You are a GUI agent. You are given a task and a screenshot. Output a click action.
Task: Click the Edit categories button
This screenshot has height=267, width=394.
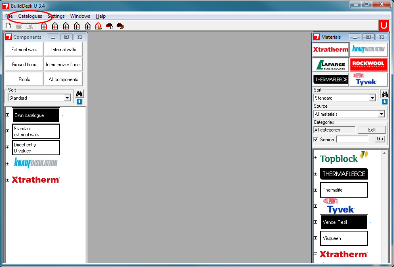click(372, 130)
